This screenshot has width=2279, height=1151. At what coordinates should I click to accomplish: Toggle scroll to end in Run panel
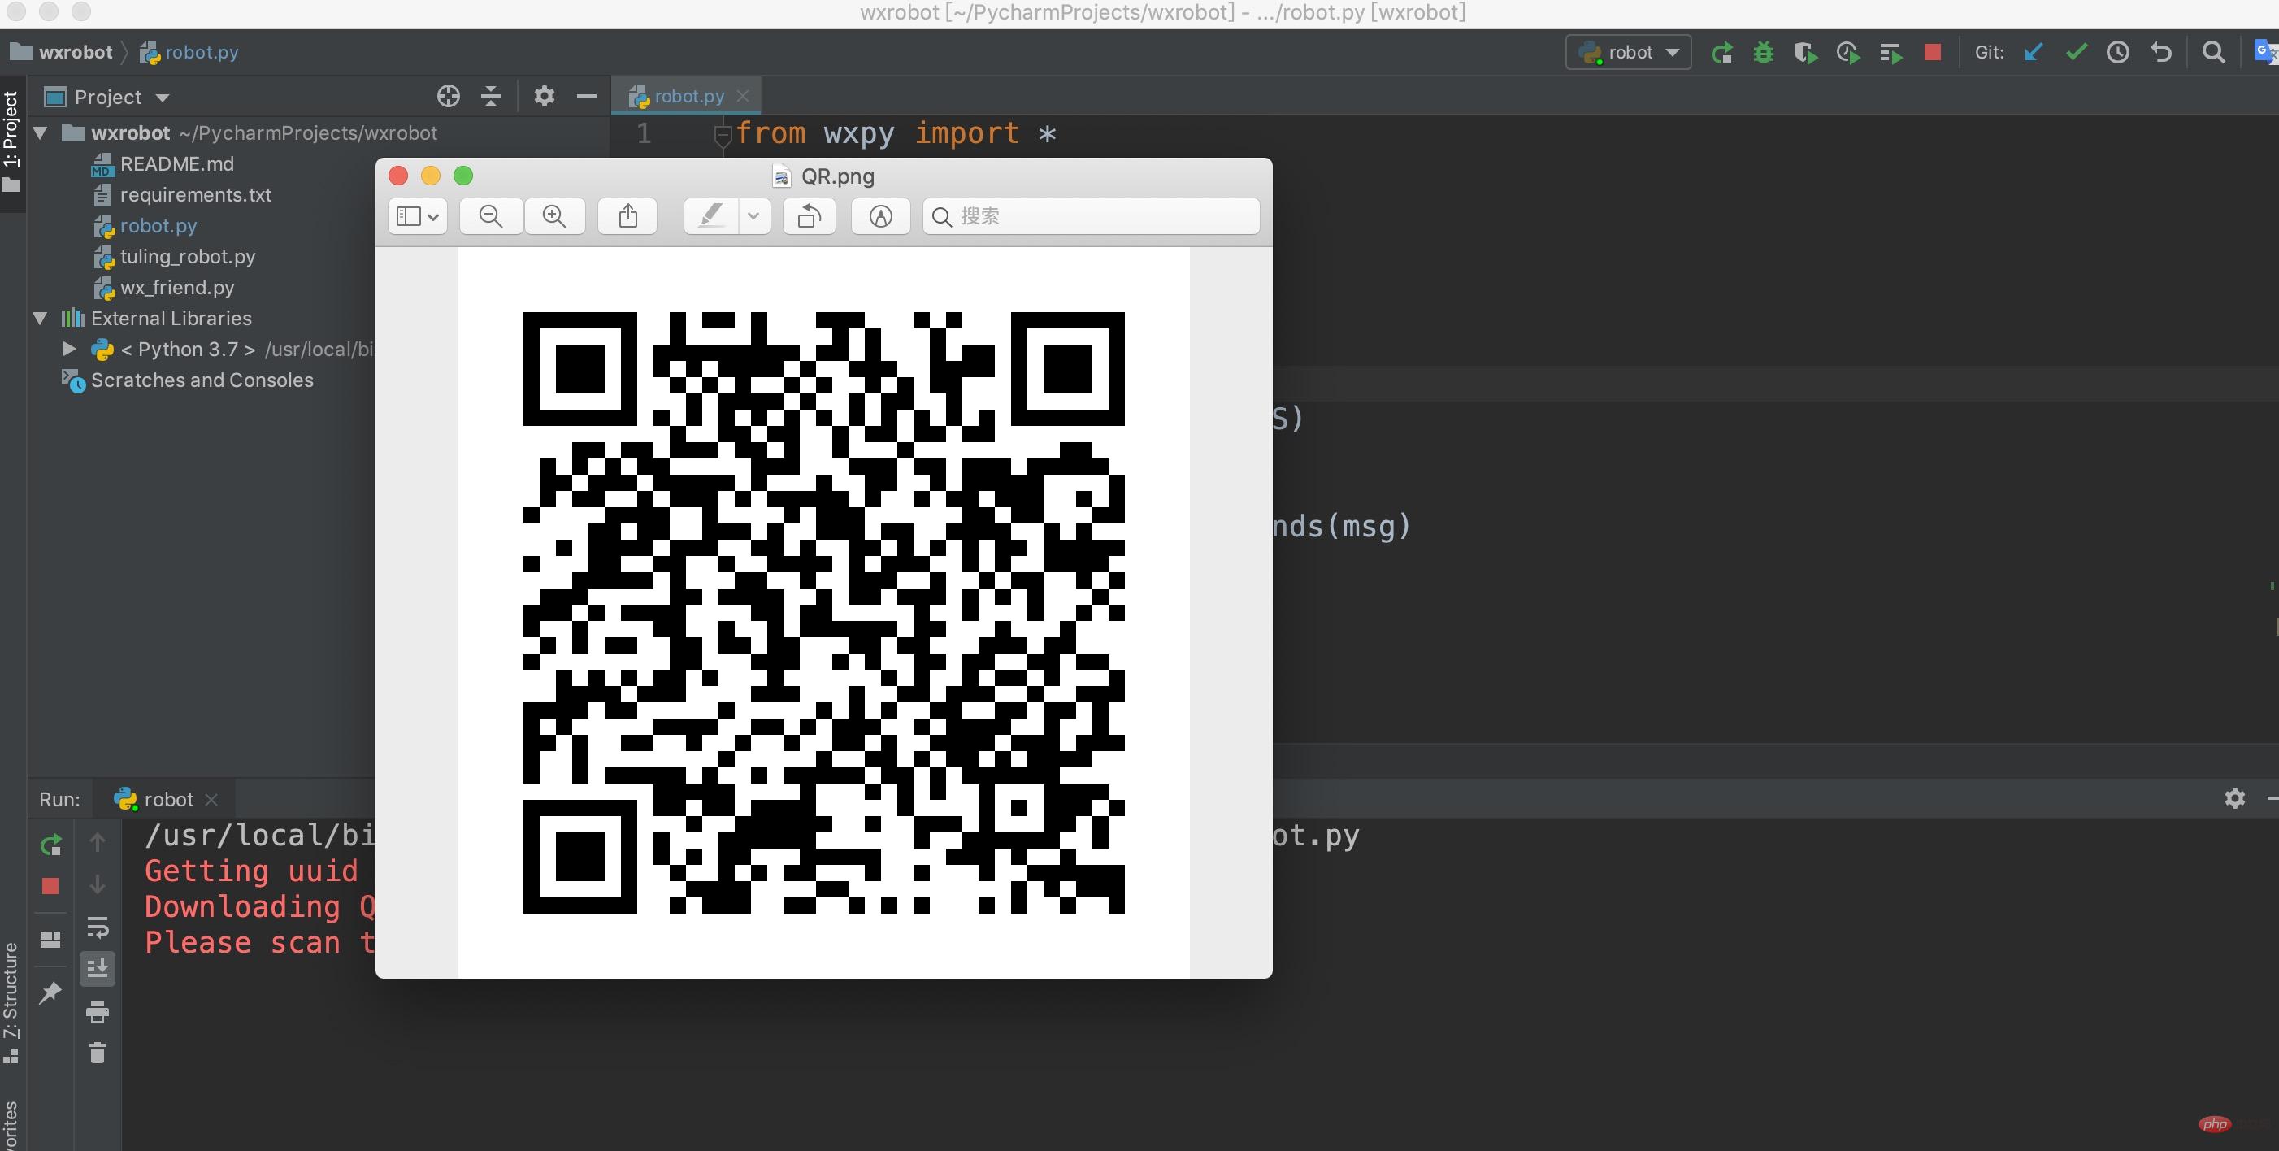coord(98,968)
